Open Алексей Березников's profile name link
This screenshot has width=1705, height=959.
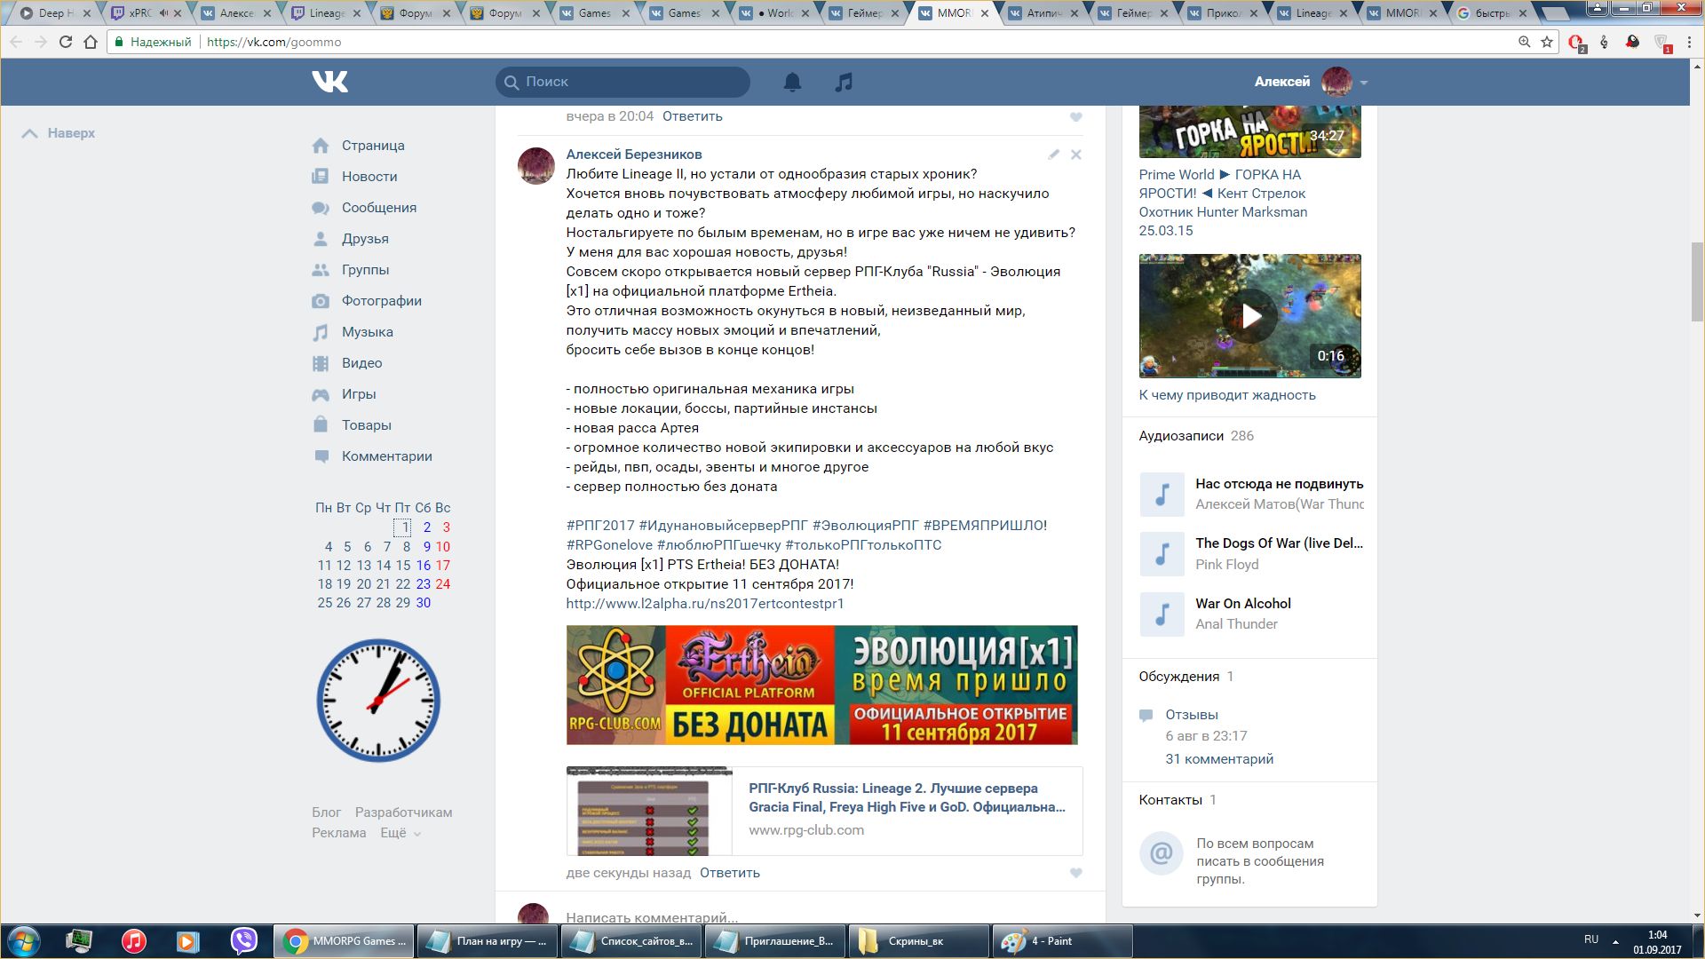(x=634, y=155)
